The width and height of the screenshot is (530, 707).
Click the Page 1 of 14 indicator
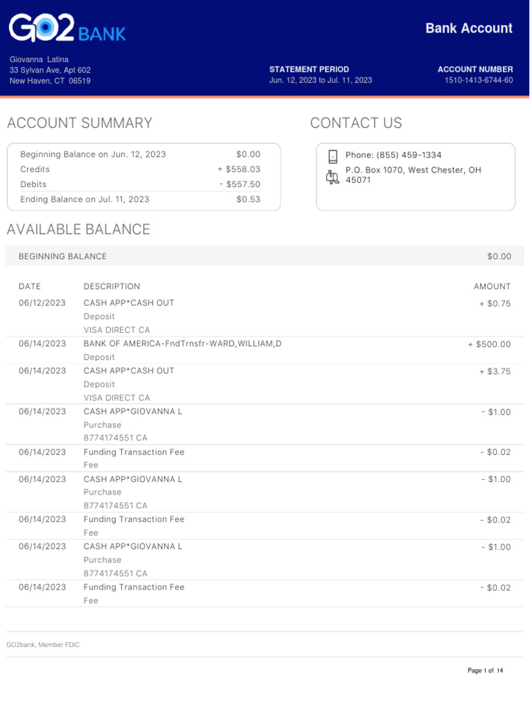tap(485, 671)
